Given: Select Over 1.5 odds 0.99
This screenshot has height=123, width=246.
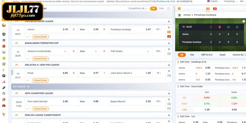Looking at the screenshot, I should [x=207, y=98].
